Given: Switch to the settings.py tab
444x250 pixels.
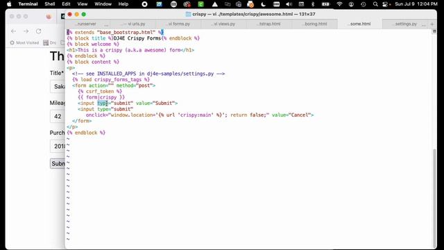Looking at the screenshot, I should pos(405,24).
